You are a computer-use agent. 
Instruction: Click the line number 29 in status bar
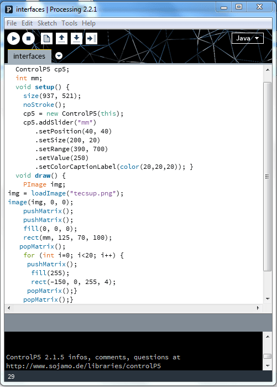(11, 376)
